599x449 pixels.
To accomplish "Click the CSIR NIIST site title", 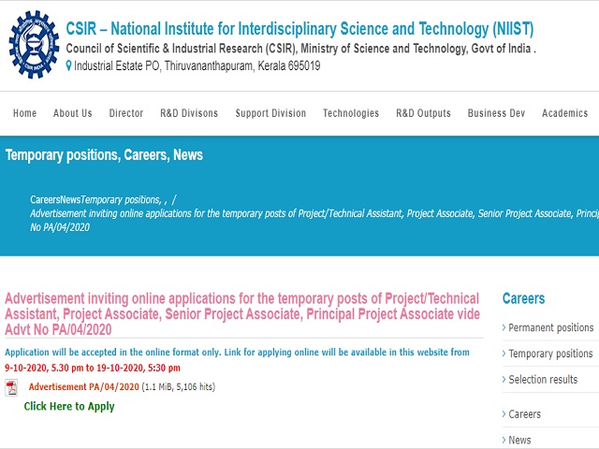I will point(299,29).
